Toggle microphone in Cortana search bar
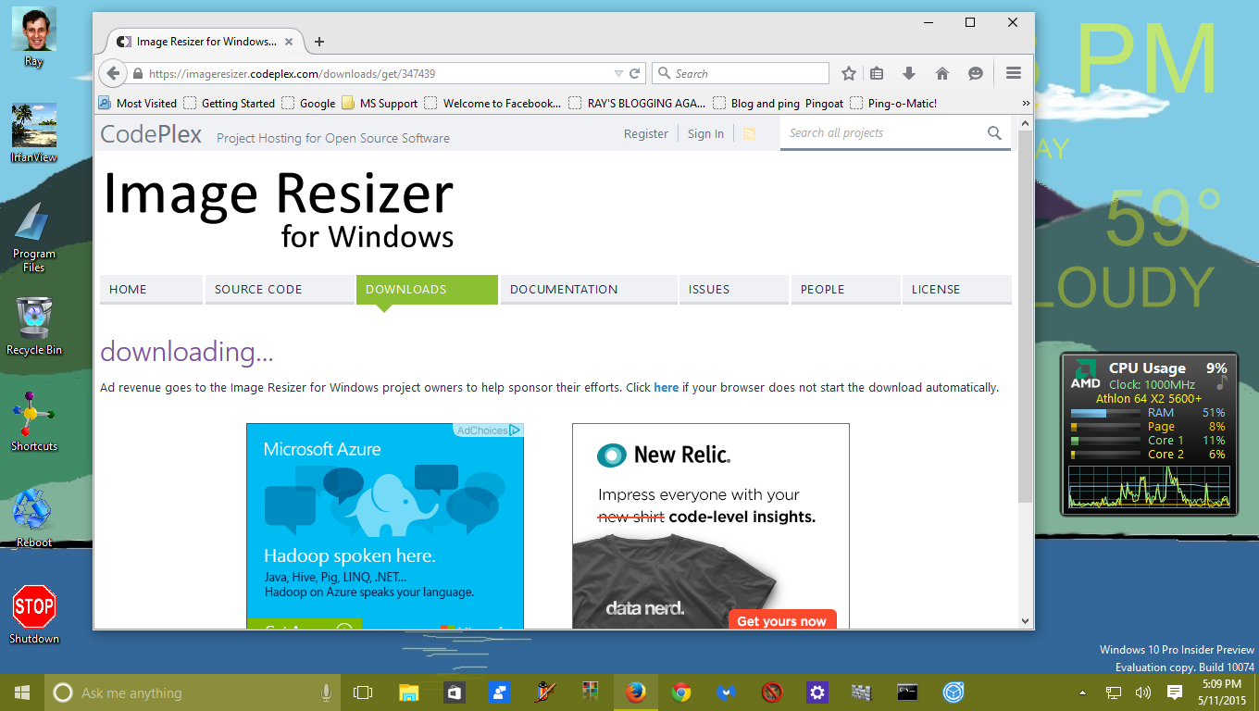This screenshot has width=1259, height=711. 326,692
